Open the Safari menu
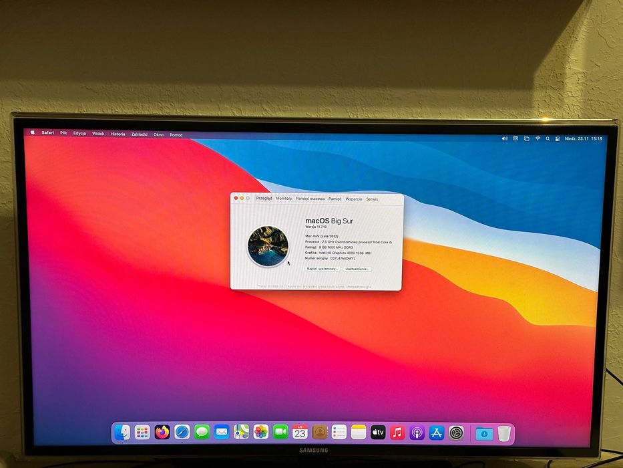Viewport: 623px width, 468px height. coord(47,132)
